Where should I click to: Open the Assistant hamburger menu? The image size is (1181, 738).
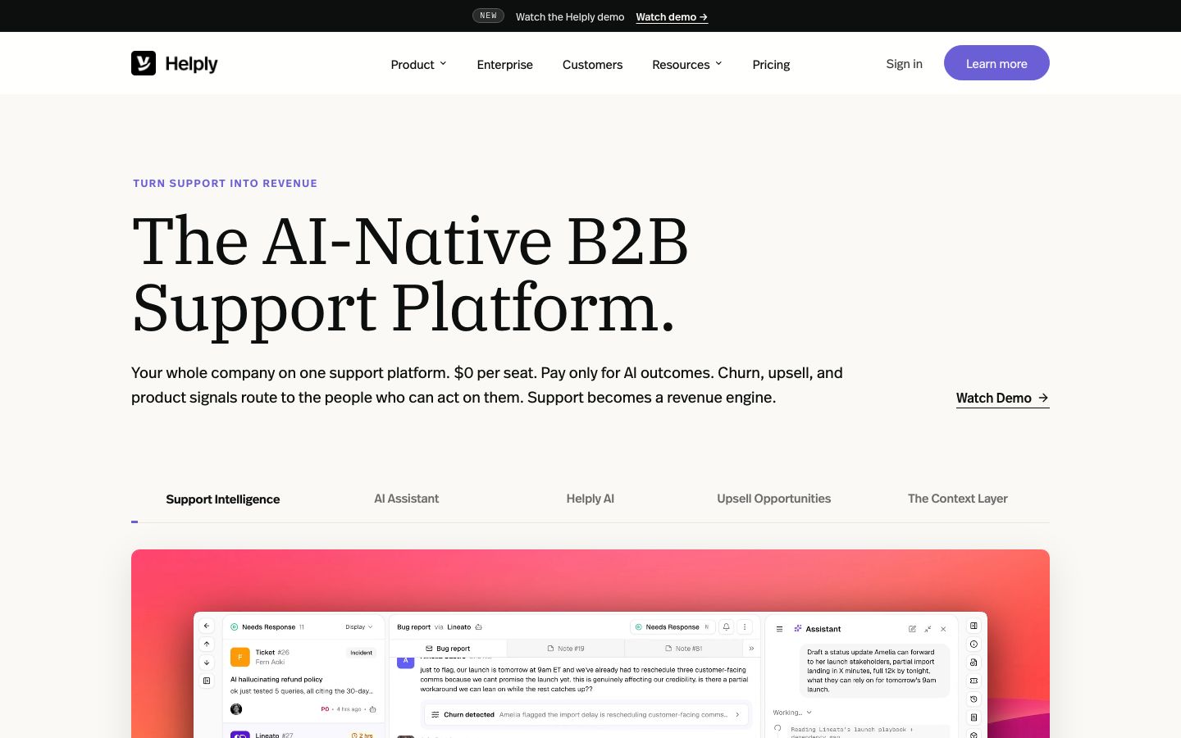coord(779,629)
